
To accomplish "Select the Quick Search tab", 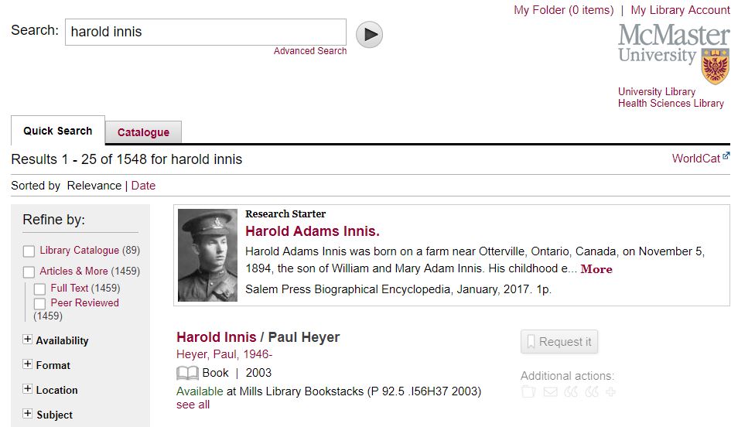I will (57, 131).
